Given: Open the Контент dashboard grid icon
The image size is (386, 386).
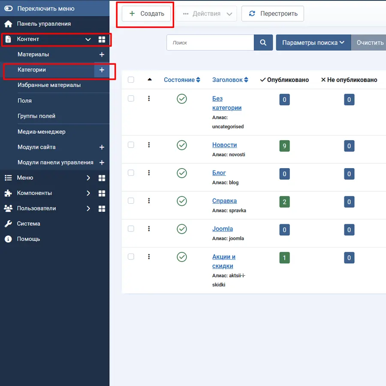Looking at the screenshot, I should coord(102,39).
